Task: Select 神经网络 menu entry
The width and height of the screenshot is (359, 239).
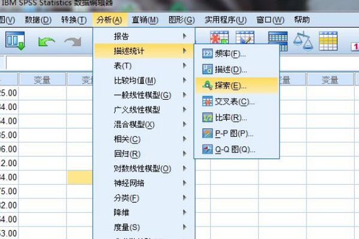Action: 144,183
